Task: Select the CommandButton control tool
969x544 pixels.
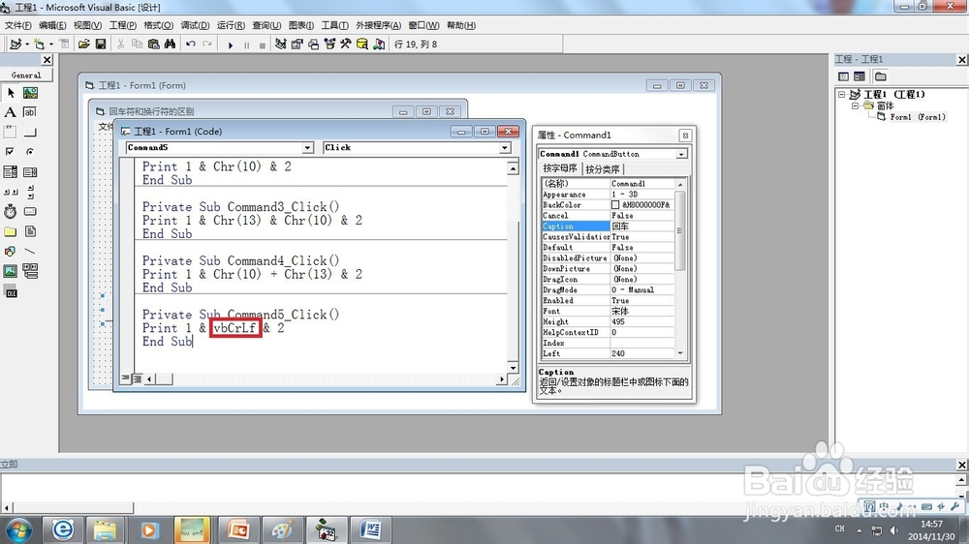Action: click(x=30, y=133)
